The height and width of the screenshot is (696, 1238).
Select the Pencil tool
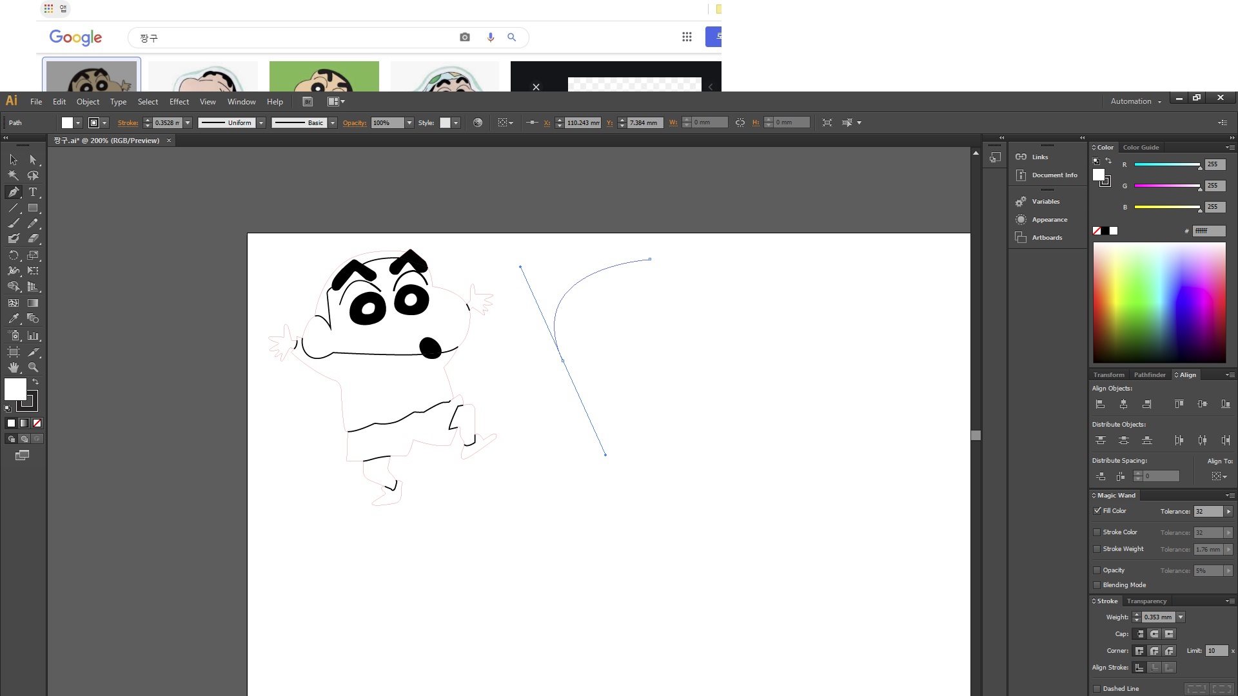pos(33,223)
